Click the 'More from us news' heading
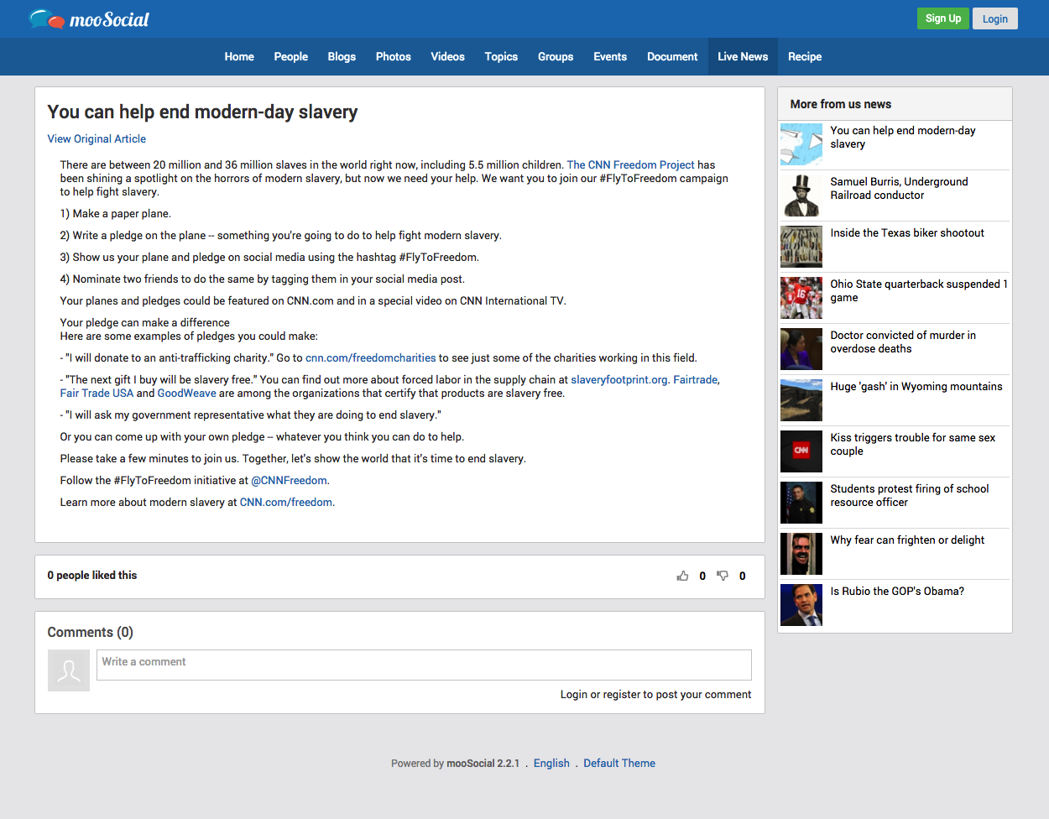 pos(841,104)
